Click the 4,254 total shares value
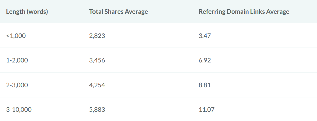Image resolution: width=317 pixels, height=121 pixels. (x=97, y=85)
